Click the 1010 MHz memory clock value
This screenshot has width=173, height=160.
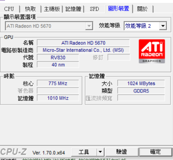click(x=58, y=98)
